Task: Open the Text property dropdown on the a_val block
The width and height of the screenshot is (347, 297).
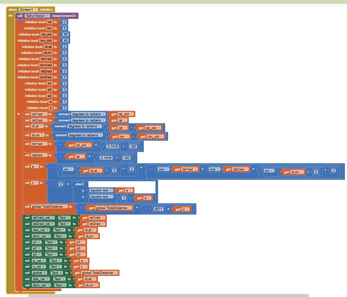Action: (54, 260)
